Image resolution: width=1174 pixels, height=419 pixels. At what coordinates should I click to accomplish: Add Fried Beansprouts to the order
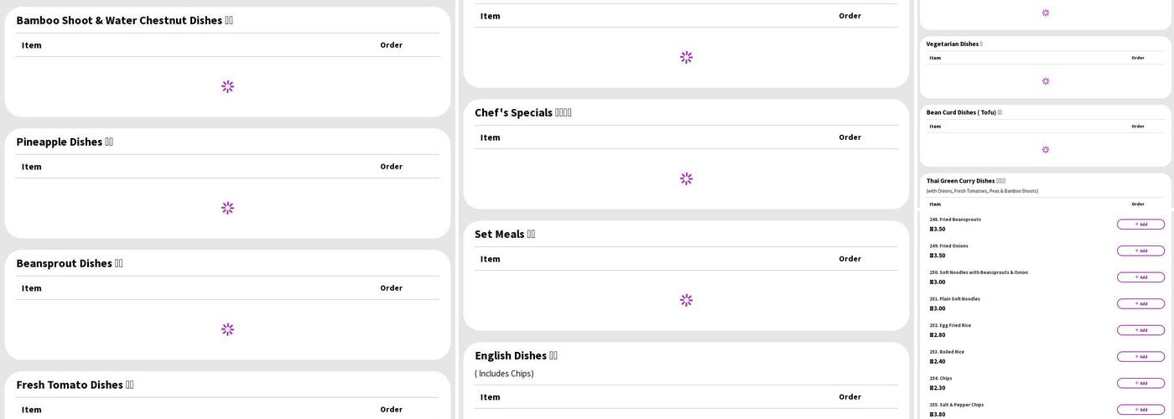[x=1140, y=225]
